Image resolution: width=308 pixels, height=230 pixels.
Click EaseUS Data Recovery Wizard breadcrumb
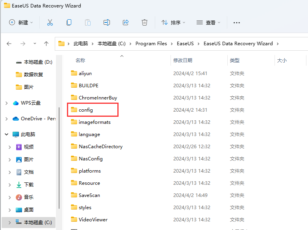click(238, 44)
